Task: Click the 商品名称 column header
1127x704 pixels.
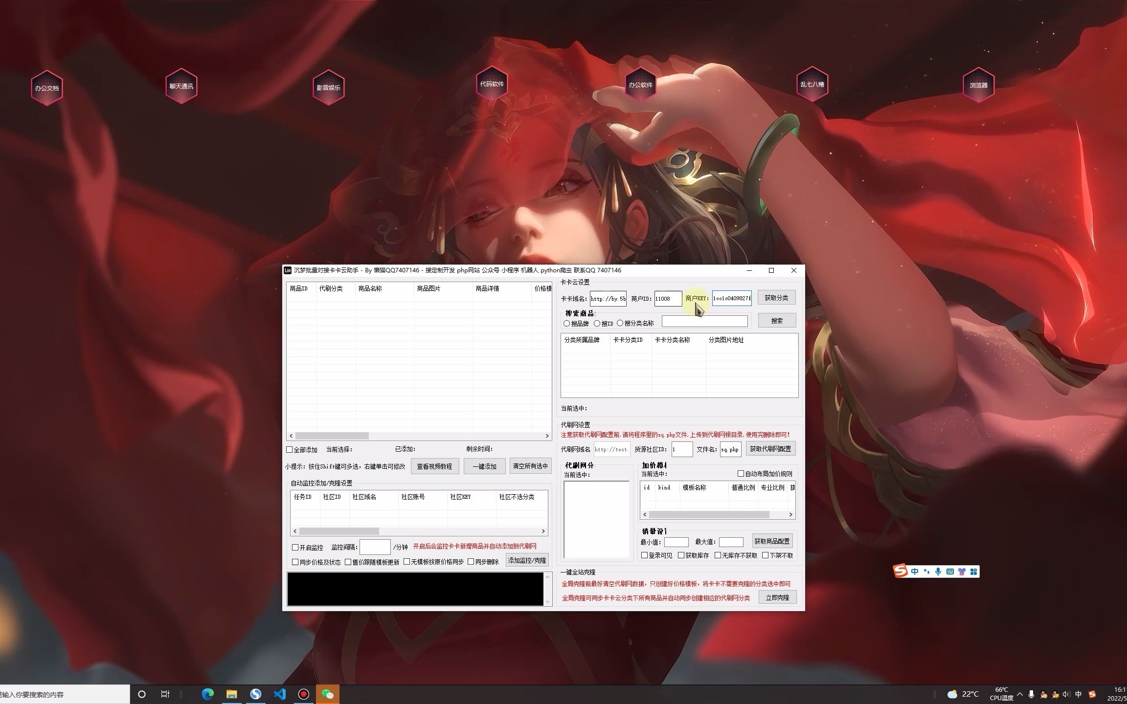Action: (384, 288)
